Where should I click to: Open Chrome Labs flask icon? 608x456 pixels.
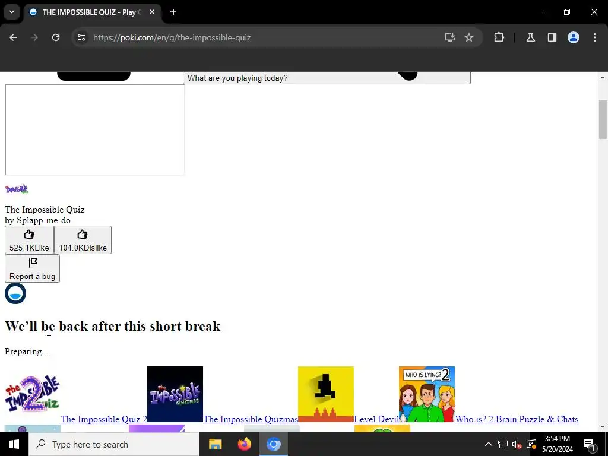[x=531, y=37]
